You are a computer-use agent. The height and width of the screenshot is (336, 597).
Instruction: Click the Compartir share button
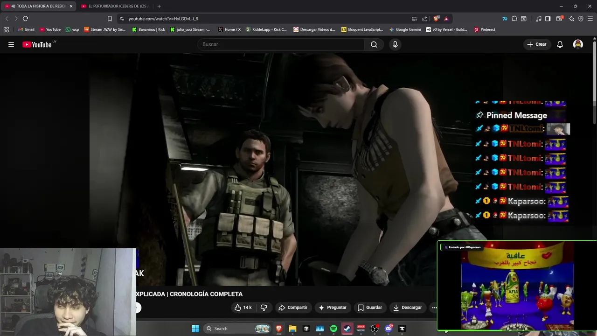tap(292, 308)
